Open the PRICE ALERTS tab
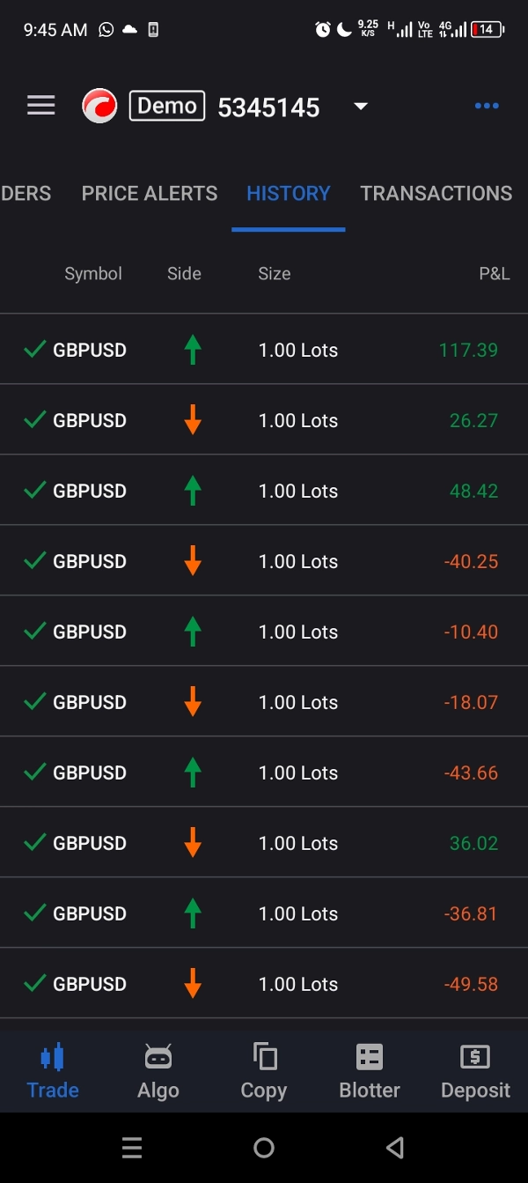This screenshot has height=1183, width=528. click(x=149, y=193)
